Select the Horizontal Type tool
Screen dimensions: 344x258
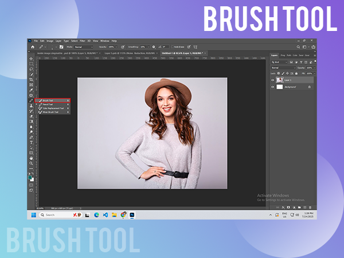31,143
